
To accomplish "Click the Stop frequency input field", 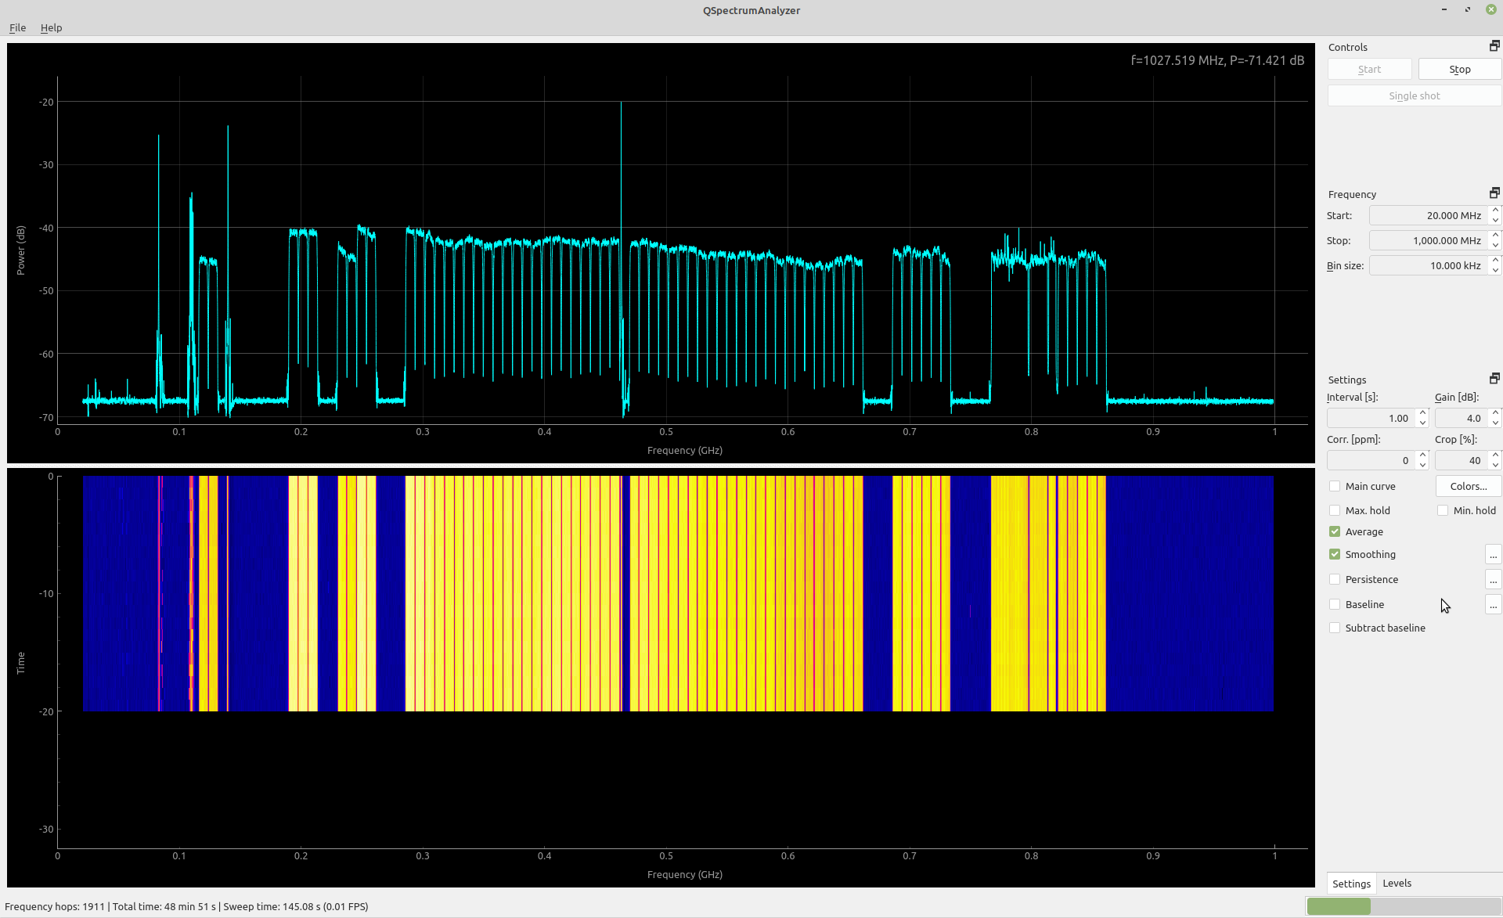I will (1428, 241).
